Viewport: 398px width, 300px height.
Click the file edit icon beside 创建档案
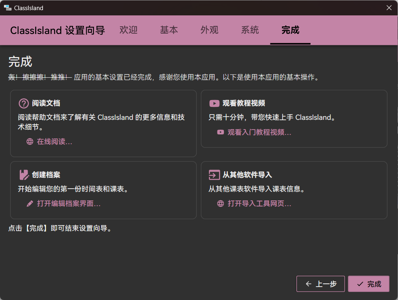tap(24, 175)
